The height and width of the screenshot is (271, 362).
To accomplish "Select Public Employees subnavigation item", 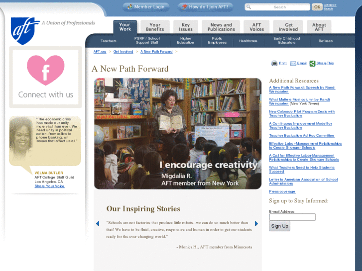I will (x=217, y=40).
